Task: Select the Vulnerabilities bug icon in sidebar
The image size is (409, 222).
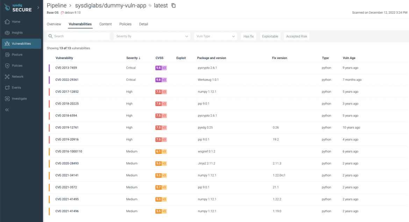Action: pos(7,44)
